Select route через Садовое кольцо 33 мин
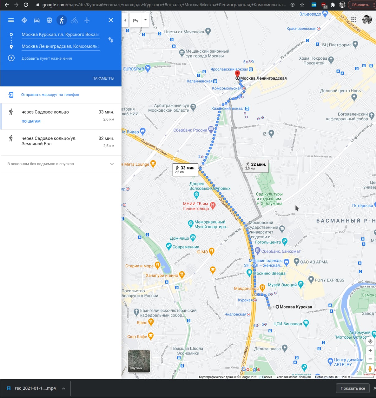The width and height of the screenshot is (376, 398). 61,116
